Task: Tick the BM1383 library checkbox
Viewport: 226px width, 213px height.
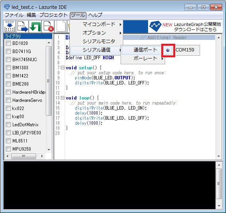Action: click(x=9, y=67)
